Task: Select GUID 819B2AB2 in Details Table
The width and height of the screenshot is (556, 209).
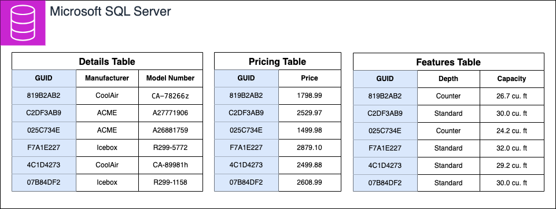Action: [x=44, y=96]
